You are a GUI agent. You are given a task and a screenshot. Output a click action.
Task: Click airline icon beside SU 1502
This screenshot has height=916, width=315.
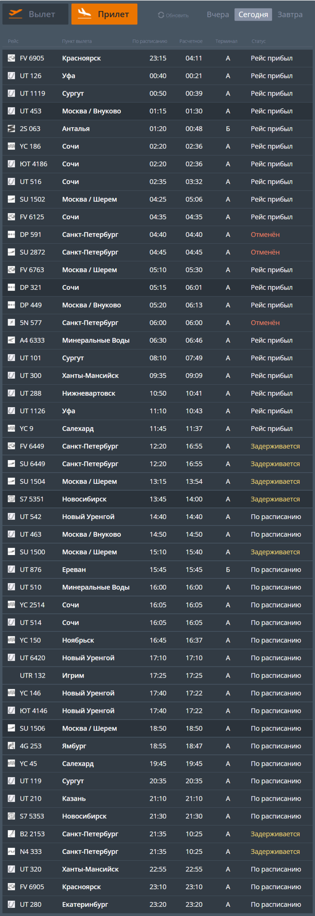(x=12, y=199)
